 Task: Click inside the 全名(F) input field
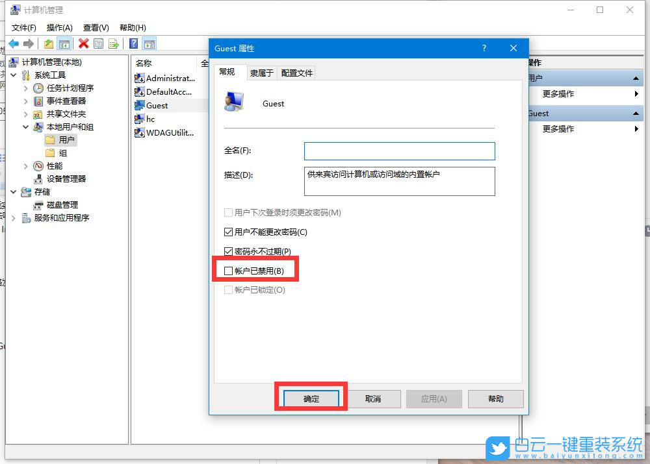(x=400, y=151)
